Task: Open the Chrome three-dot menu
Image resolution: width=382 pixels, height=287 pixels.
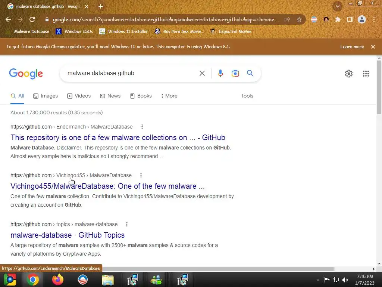Action: (374, 19)
